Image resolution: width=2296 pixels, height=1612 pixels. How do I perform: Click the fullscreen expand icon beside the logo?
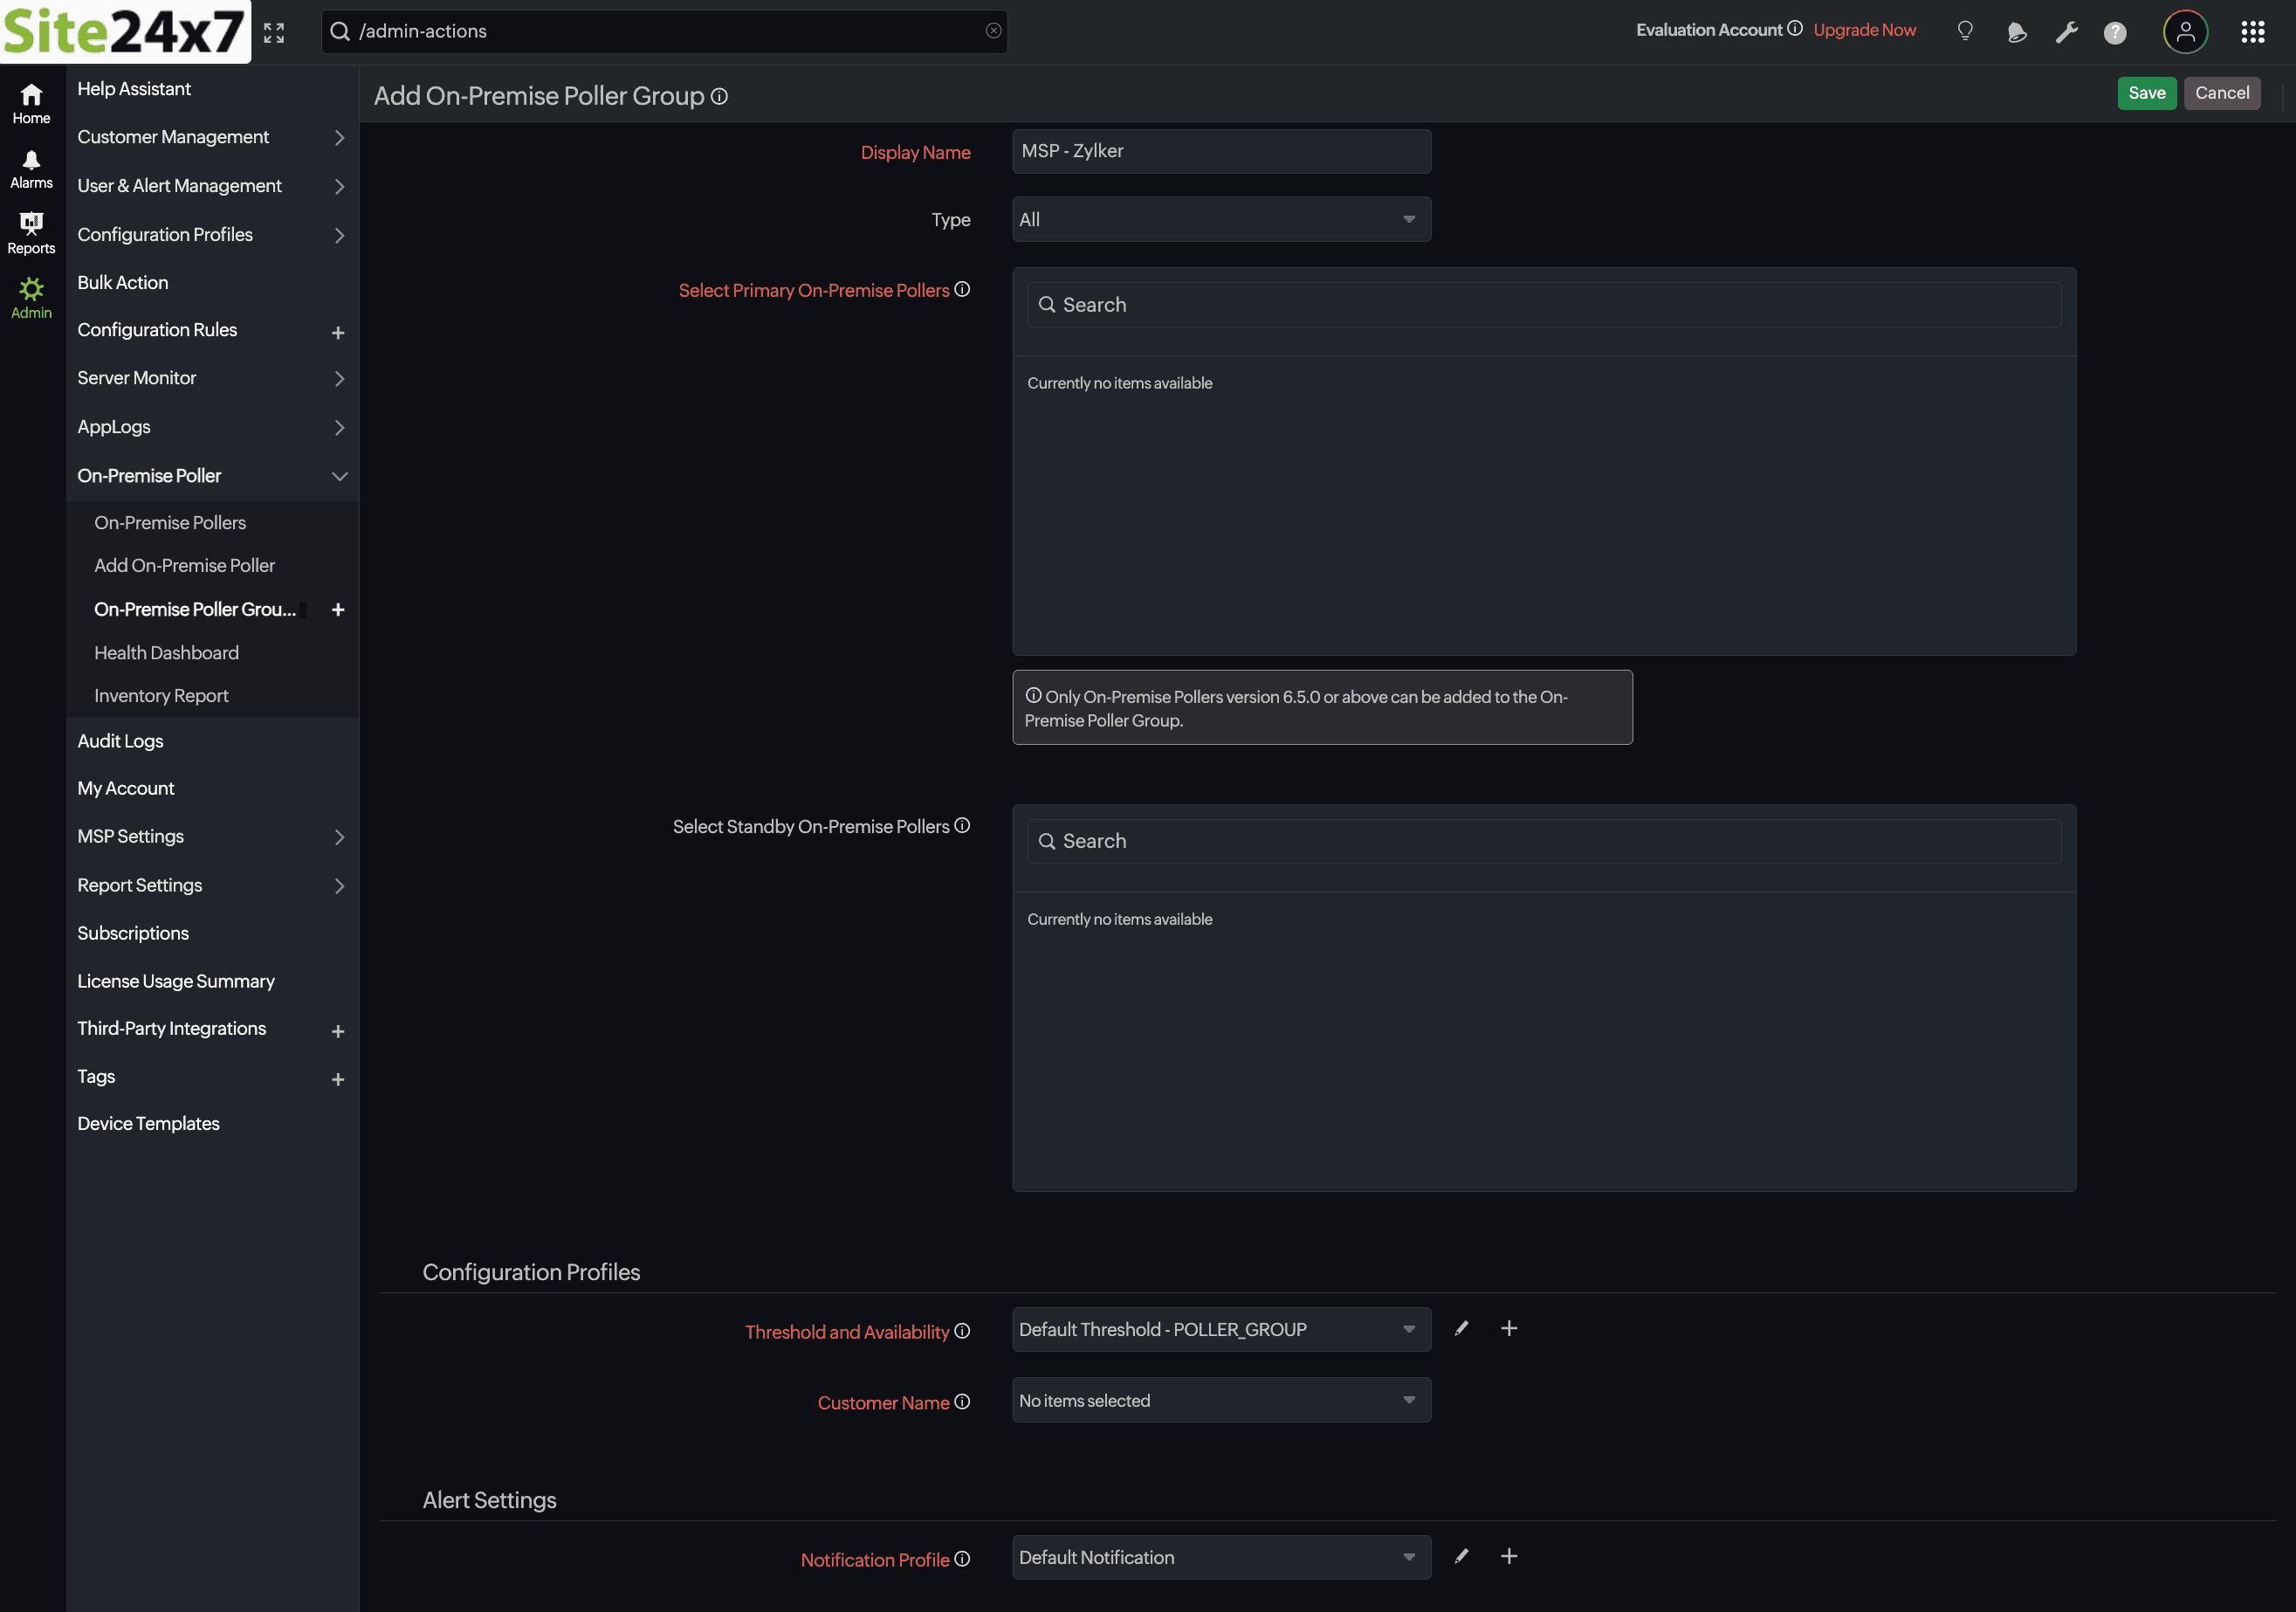pyautogui.click(x=274, y=31)
